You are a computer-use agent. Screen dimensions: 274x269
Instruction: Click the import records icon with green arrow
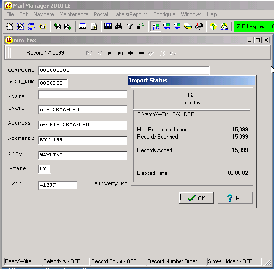[57, 26]
